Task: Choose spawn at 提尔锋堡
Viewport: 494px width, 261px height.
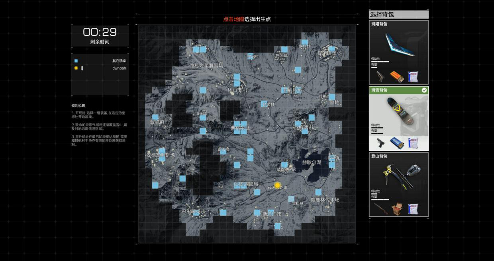Action: pyautogui.click(x=327, y=53)
